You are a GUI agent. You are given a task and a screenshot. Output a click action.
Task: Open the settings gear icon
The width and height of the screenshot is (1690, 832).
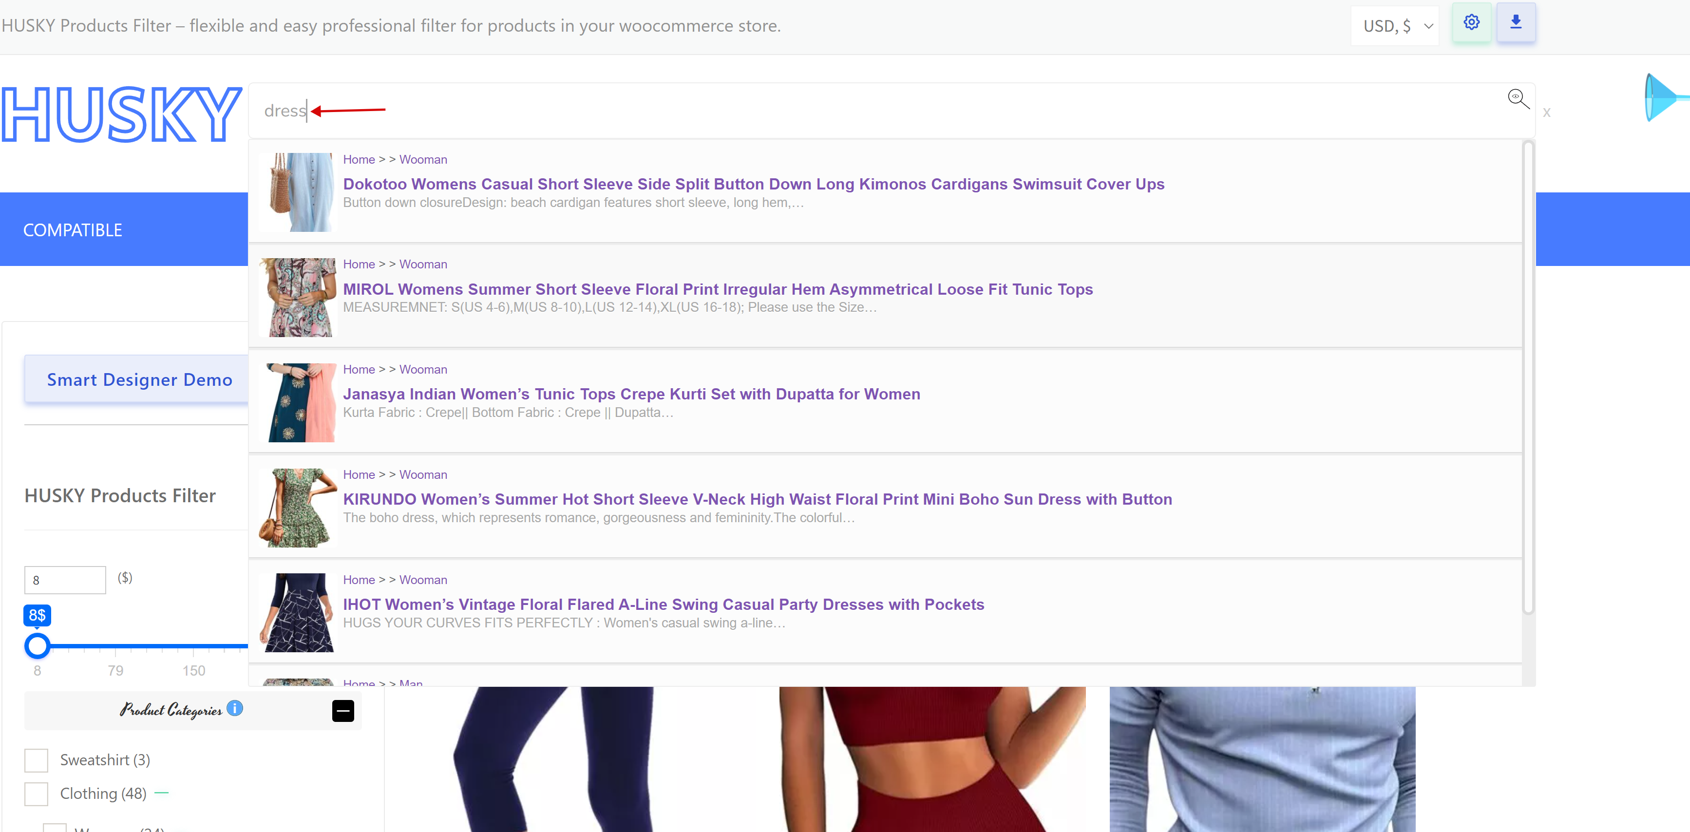pyautogui.click(x=1472, y=22)
